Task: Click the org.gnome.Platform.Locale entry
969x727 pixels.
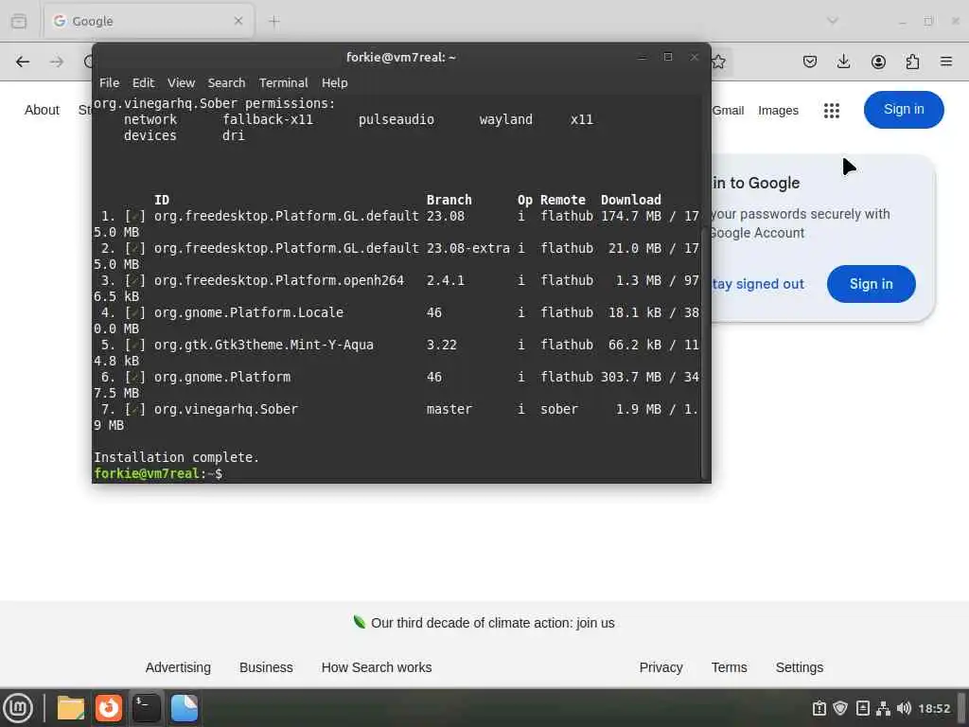Action: click(x=249, y=312)
